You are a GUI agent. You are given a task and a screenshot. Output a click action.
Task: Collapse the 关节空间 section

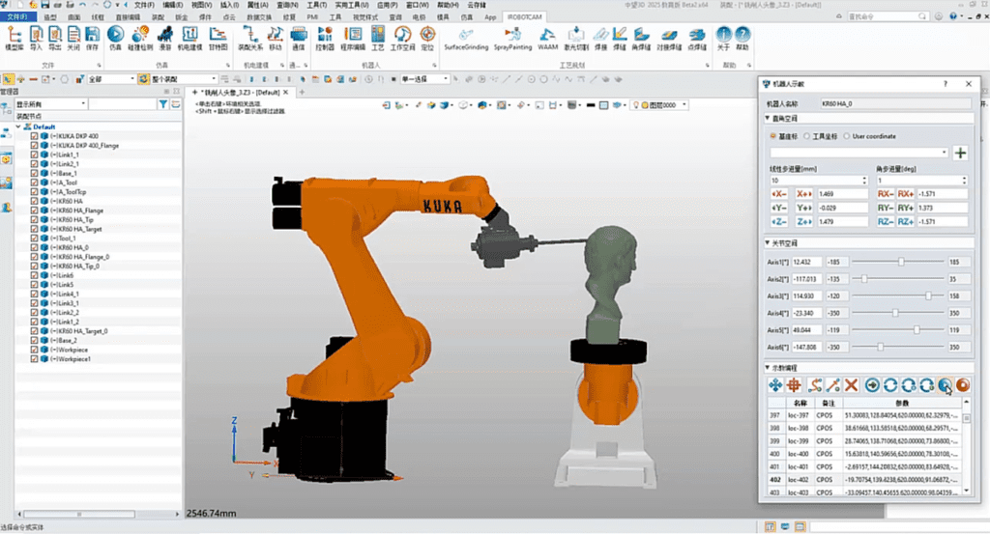coord(767,243)
